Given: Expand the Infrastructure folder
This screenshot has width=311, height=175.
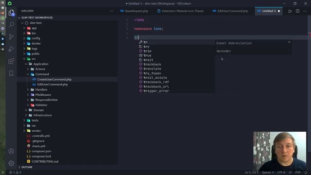Looking at the screenshot, I should click(x=68, y=115).
